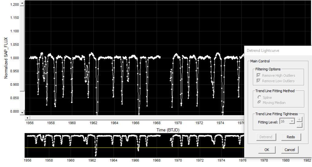The height and width of the screenshot is (167, 312).
Task: Click the 1.200 flux axis value
Action: coord(14,4)
